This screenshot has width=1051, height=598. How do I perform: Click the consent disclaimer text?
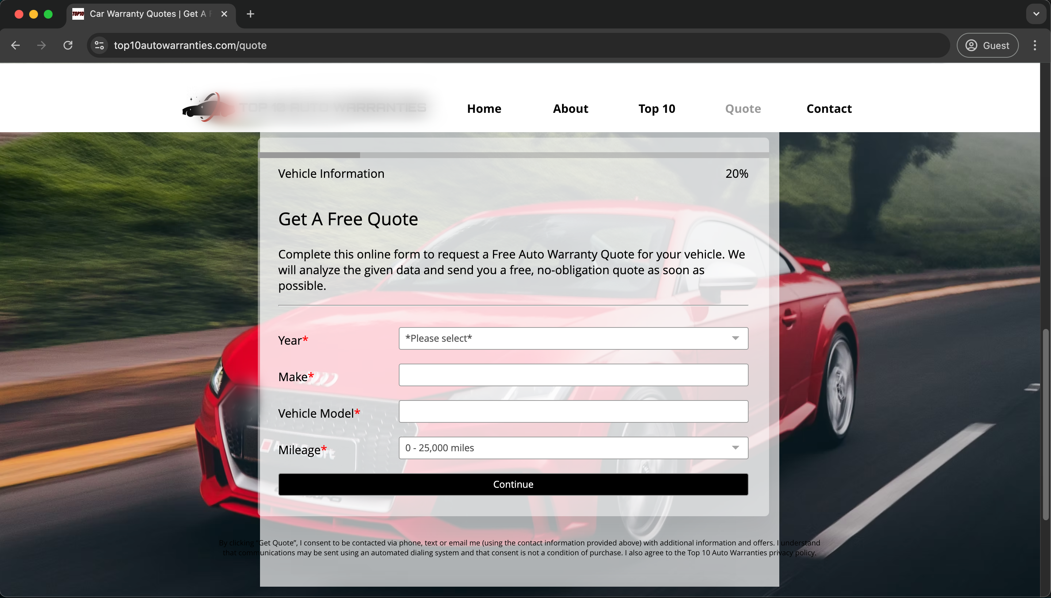(x=519, y=548)
